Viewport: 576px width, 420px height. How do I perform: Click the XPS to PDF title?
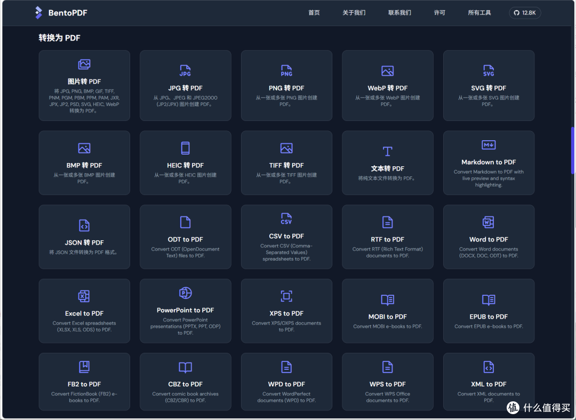pos(286,313)
